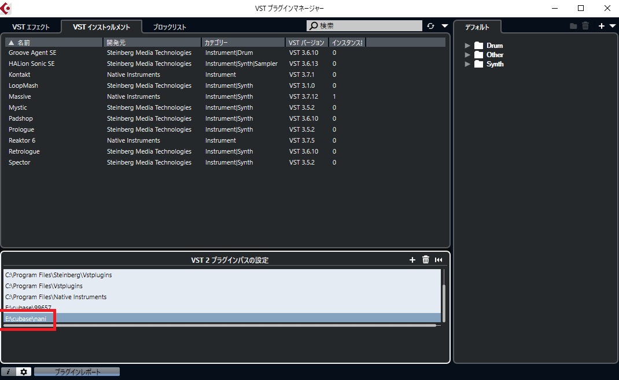Select Reaktor 6 instrument row
The width and height of the screenshot is (619, 380).
click(225, 141)
